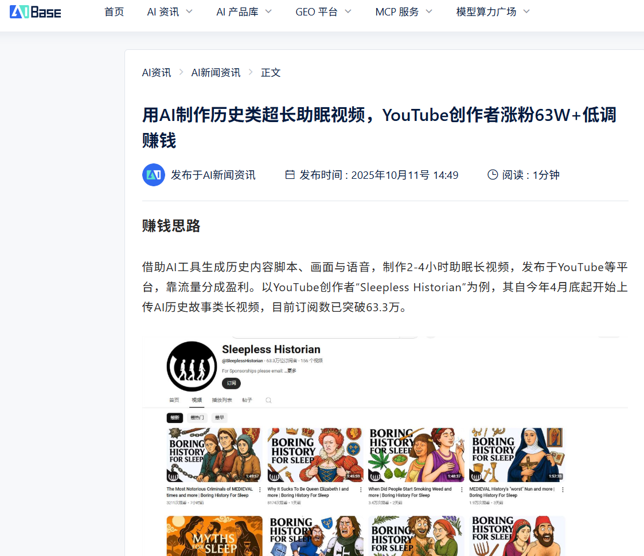Click the 赚钱思路 section heading

click(x=171, y=226)
